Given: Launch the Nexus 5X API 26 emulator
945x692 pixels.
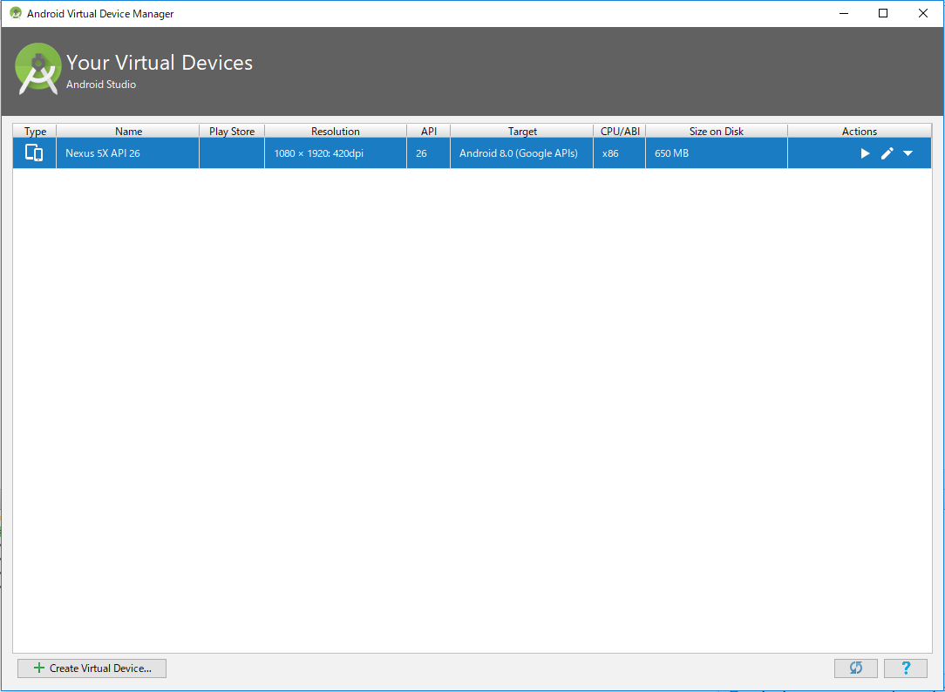Looking at the screenshot, I should [864, 153].
